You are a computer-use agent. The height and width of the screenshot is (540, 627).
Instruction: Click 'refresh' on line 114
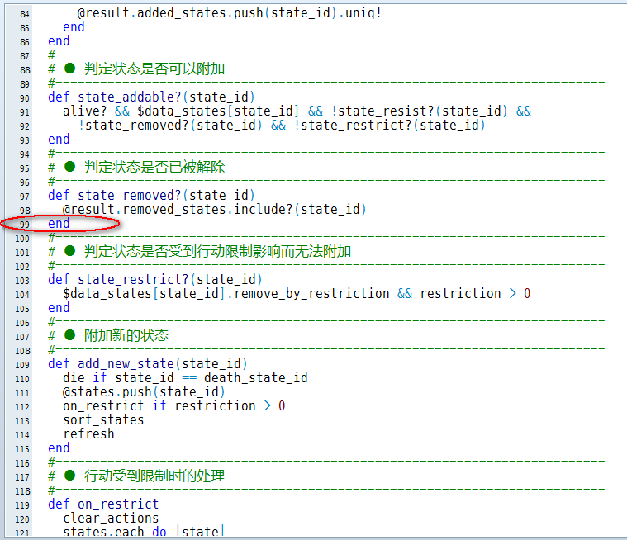pyautogui.click(x=88, y=434)
